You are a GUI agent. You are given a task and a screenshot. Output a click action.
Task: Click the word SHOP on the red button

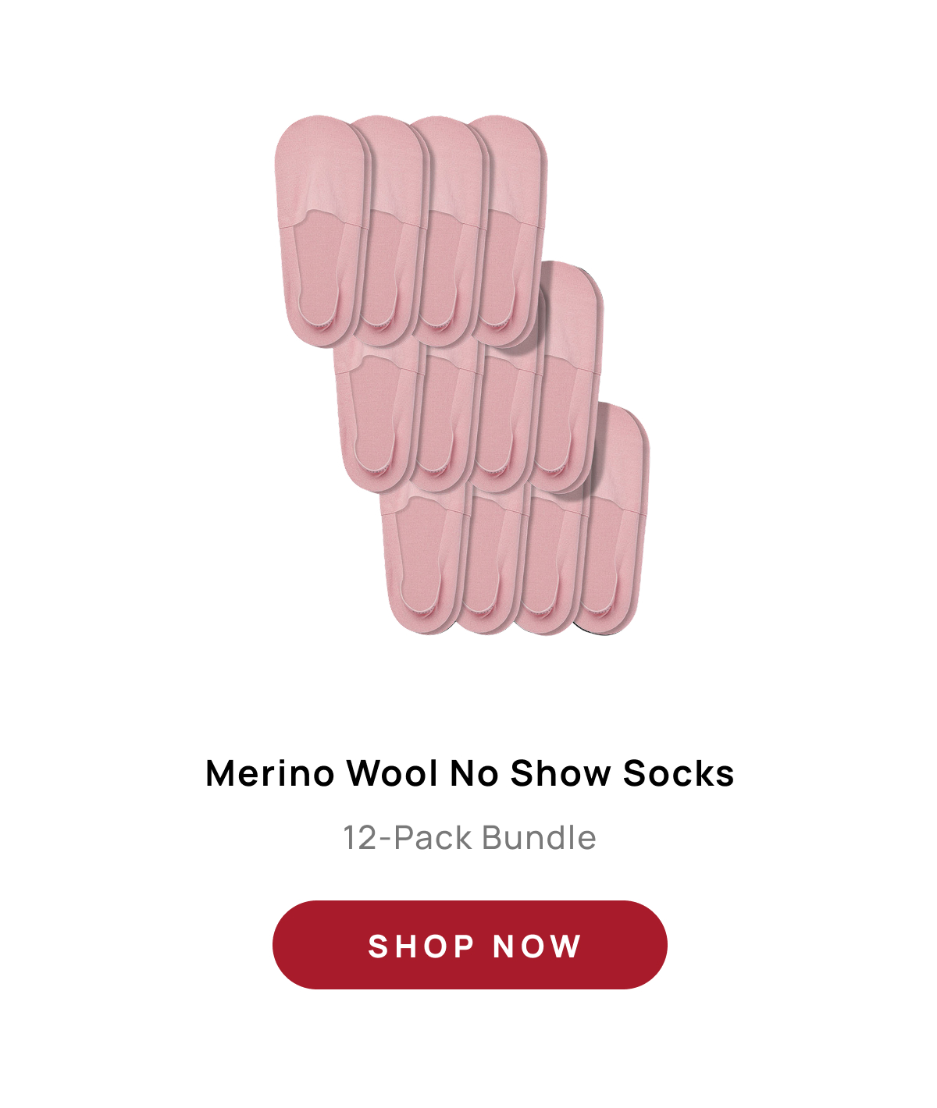(421, 946)
